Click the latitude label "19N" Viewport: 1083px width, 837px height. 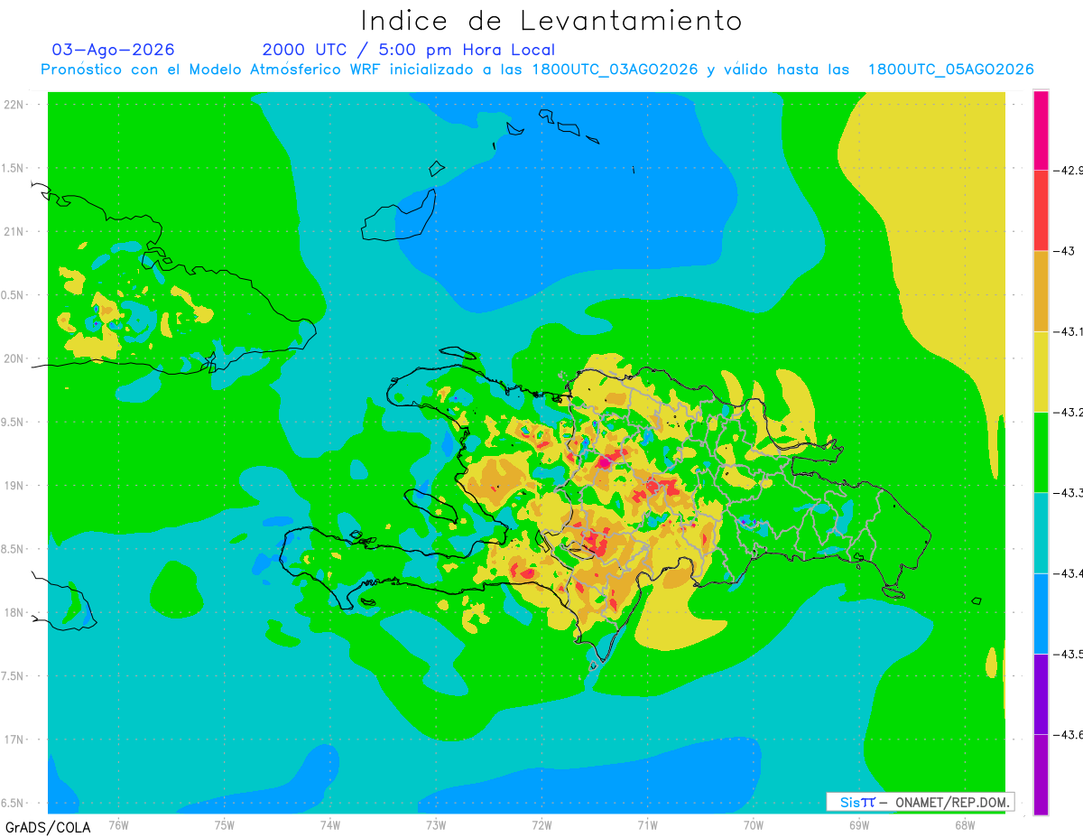pyautogui.click(x=15, y=486)
